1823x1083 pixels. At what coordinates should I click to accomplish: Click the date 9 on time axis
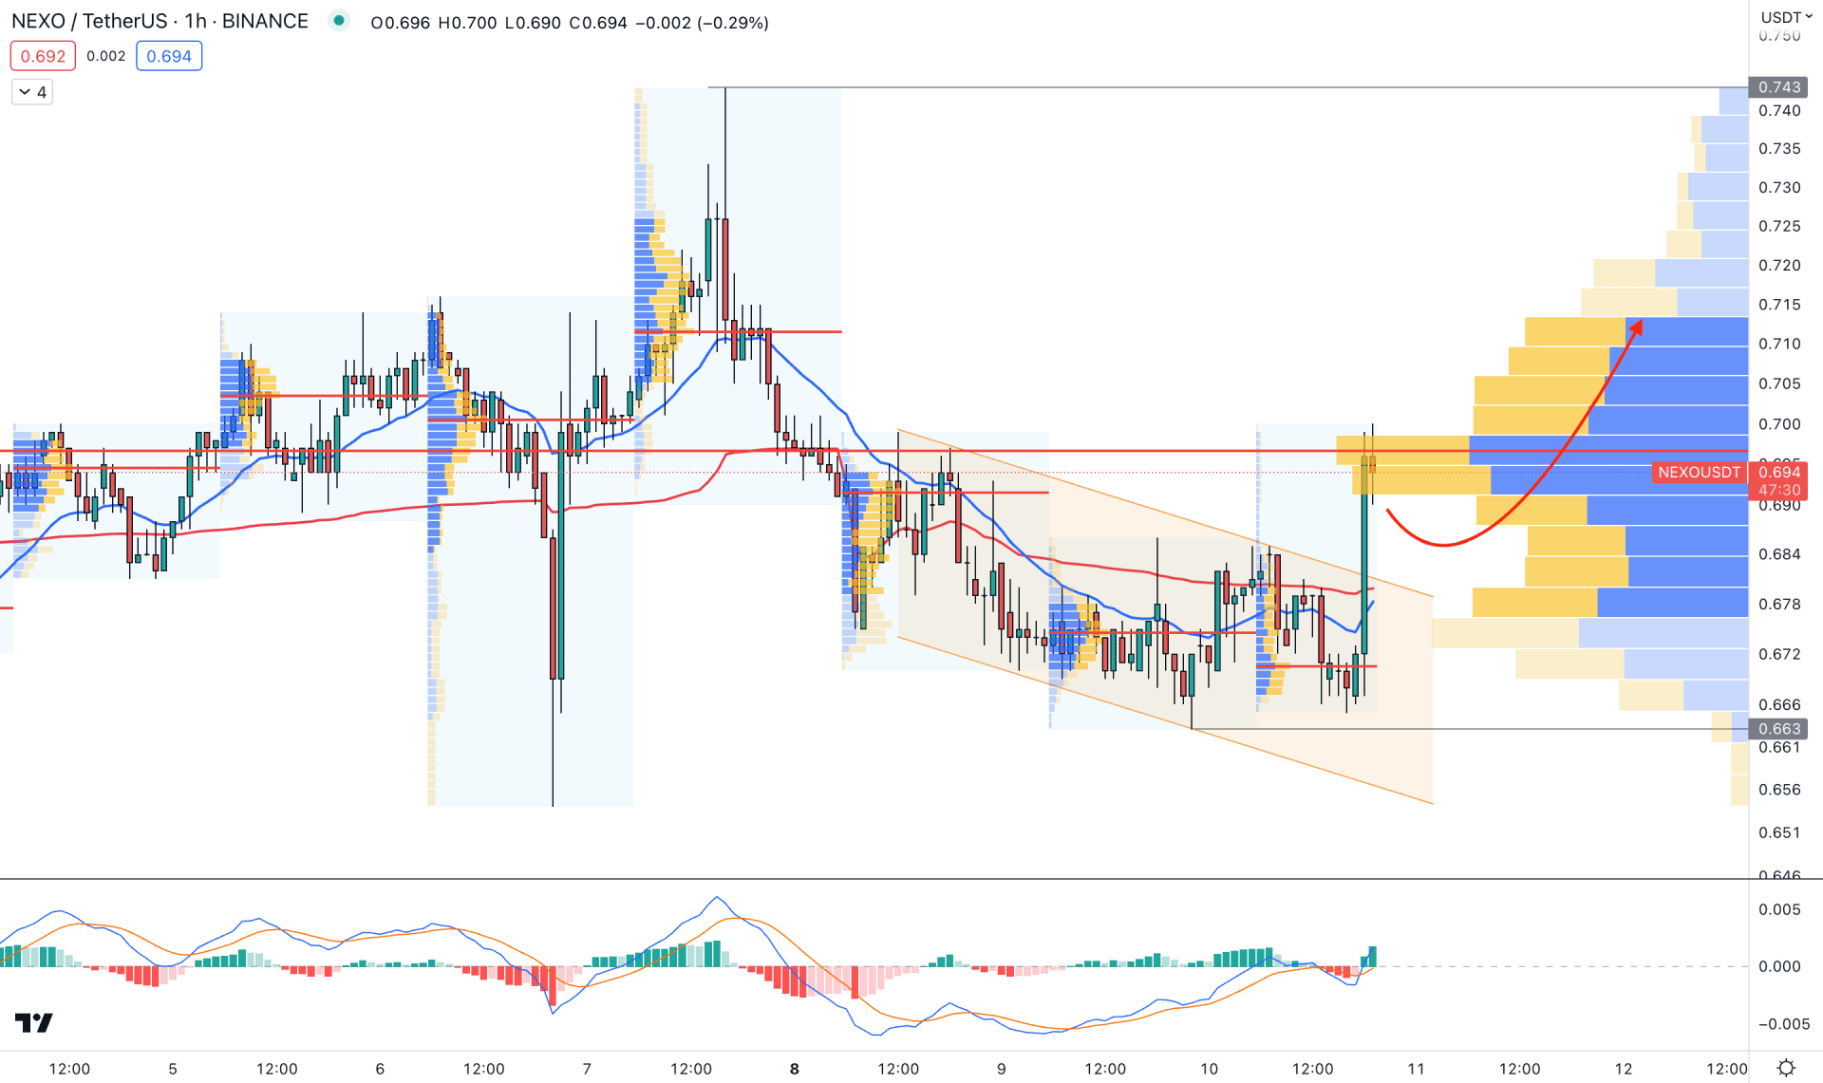[x=1001, y=1069]
